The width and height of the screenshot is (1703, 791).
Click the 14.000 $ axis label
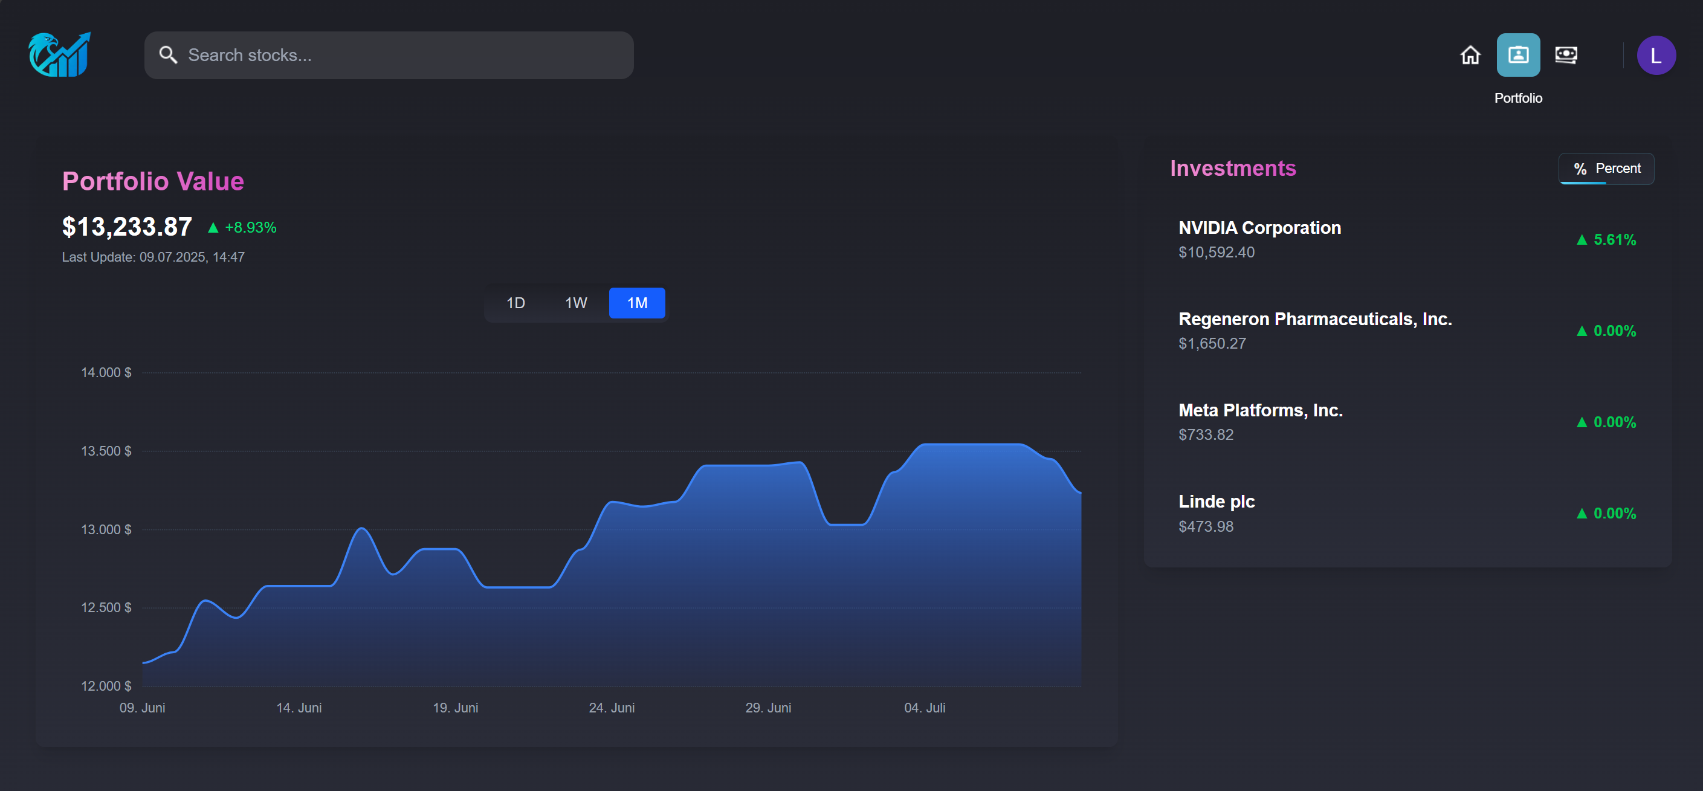[x=106, y=373]
